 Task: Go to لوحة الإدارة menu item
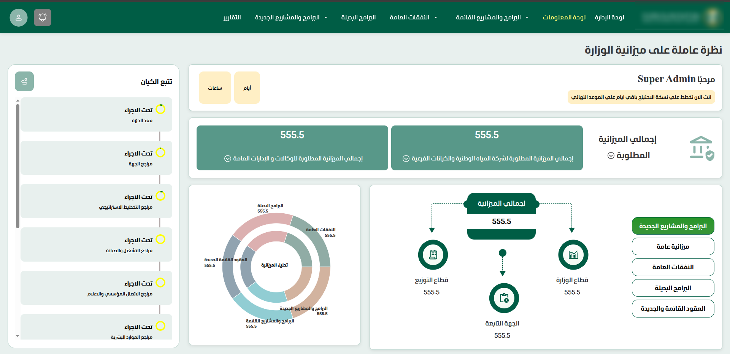609,17
